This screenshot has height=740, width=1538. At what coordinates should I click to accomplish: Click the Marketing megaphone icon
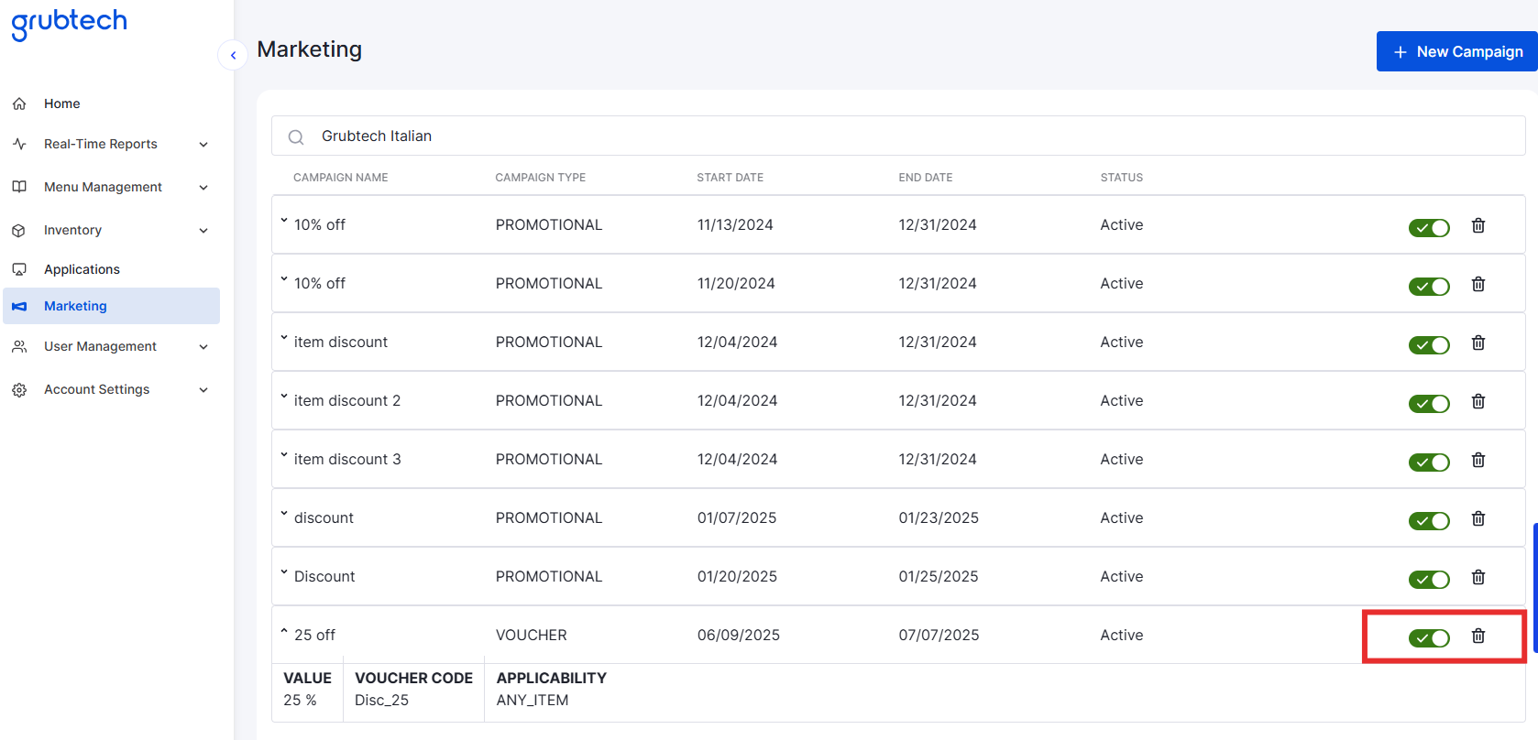(x=19, y=306)
